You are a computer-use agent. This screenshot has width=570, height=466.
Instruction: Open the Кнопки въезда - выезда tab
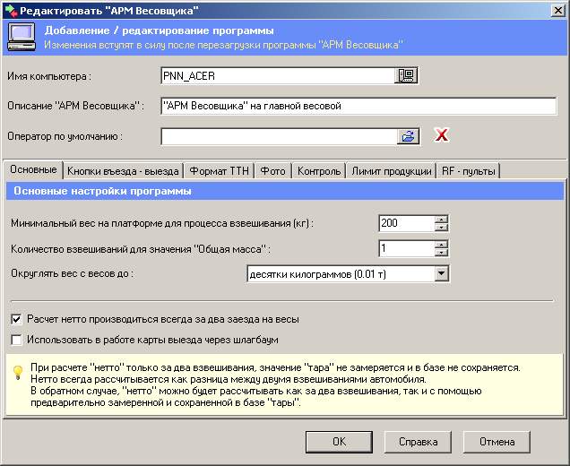(123, 170)
